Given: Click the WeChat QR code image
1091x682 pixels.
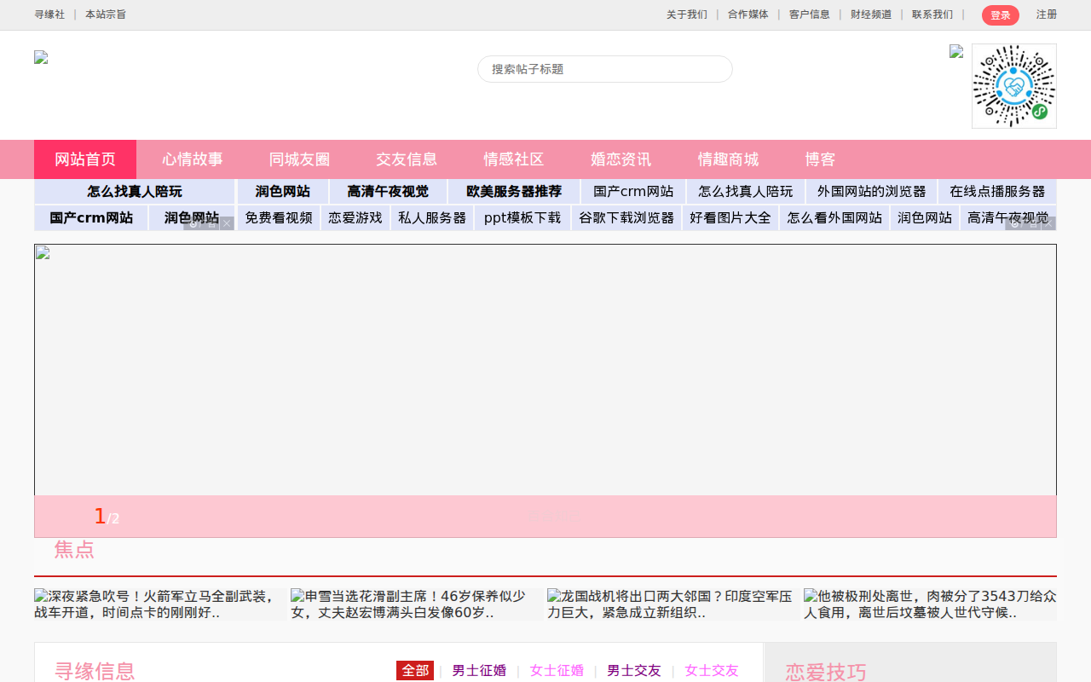Looking at the screenshot, I should click(1013, 86).
